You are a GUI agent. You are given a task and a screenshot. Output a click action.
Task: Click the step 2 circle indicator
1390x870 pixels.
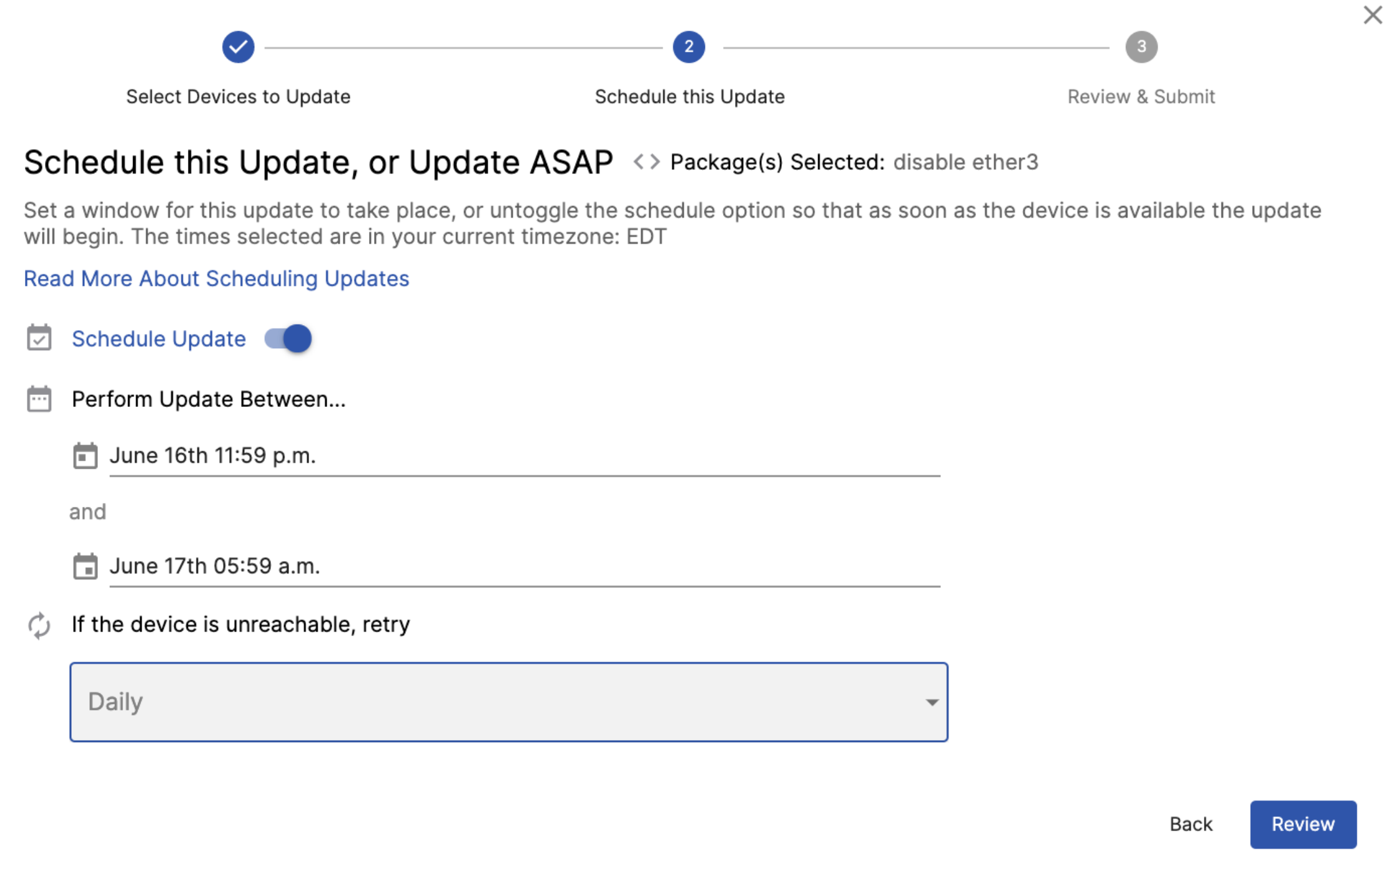688,47
